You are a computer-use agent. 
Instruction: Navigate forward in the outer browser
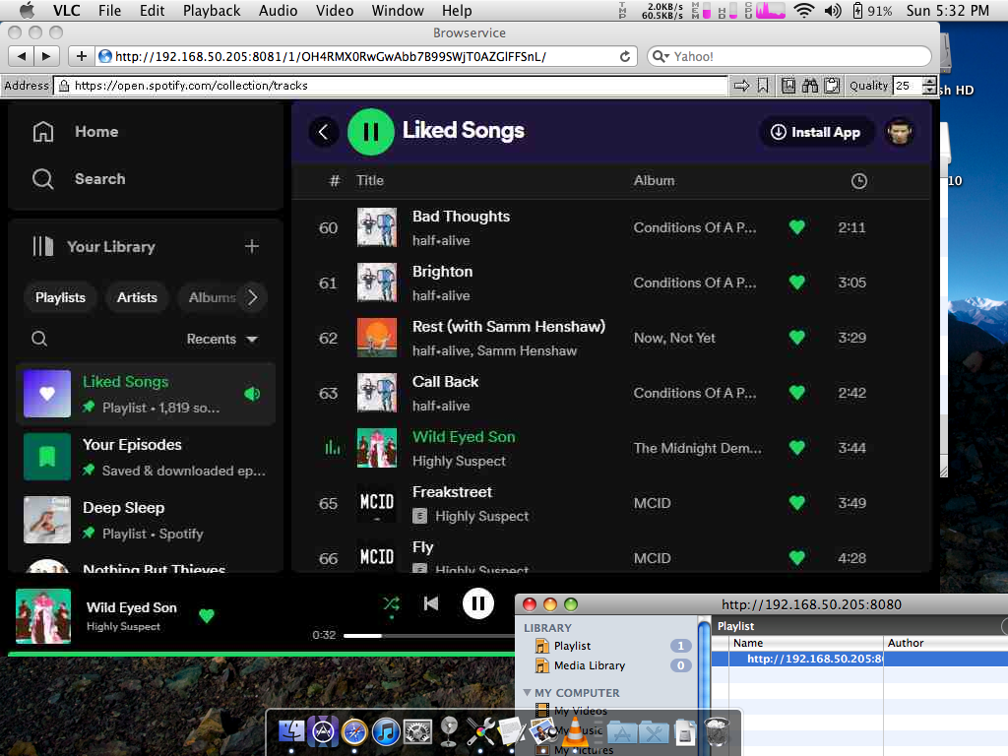(x=46, y=56)
